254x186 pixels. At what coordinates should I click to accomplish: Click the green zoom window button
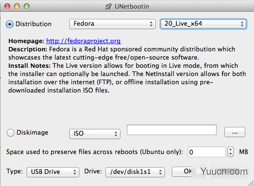pos(27,6)
